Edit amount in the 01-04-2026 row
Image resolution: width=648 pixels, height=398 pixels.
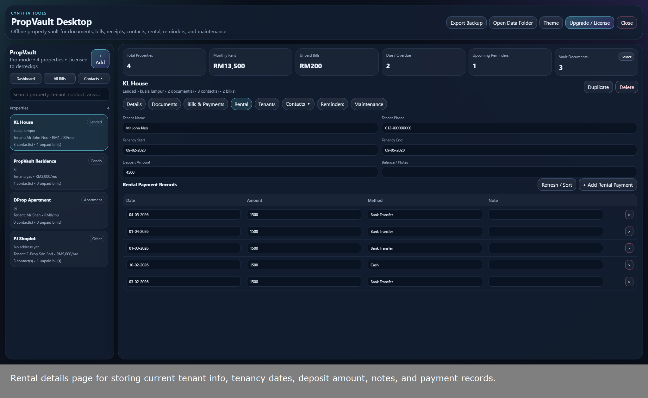304,231
